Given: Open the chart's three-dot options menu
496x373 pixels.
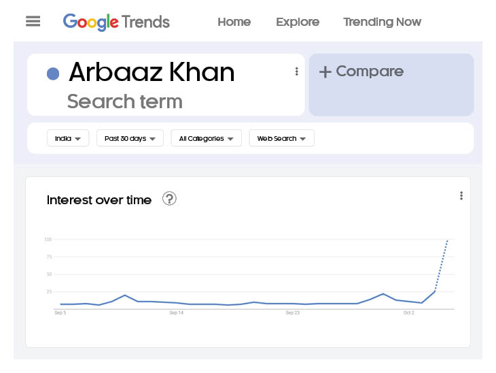Looking at the screenshot, I should tap(461, 196).
